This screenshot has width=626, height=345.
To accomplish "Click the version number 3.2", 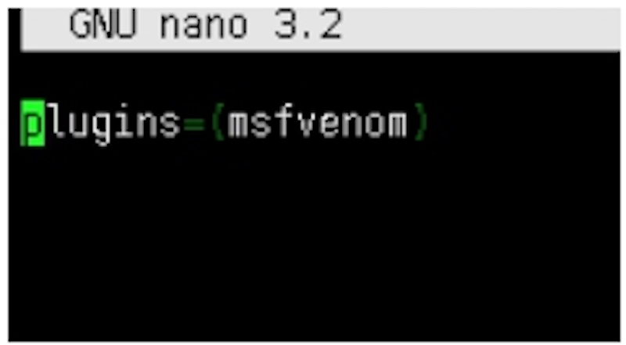I will pos(308,25).
